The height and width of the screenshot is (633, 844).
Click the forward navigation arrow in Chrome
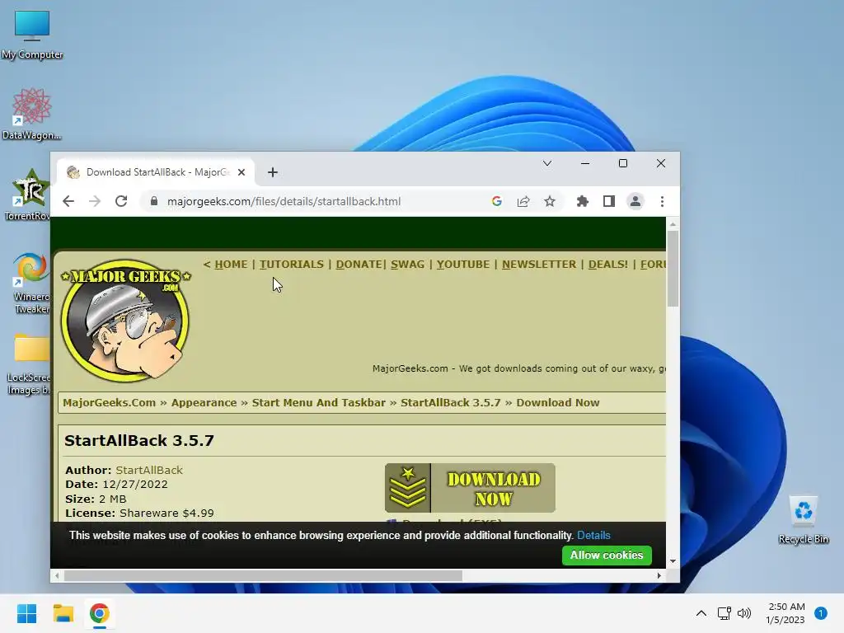point(95,201)
